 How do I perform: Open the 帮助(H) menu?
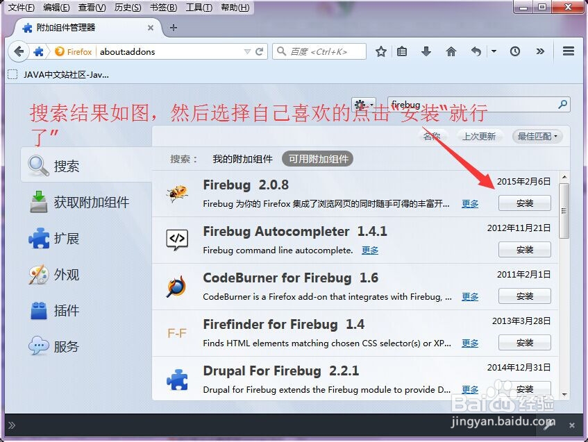[x=235, y=8]
